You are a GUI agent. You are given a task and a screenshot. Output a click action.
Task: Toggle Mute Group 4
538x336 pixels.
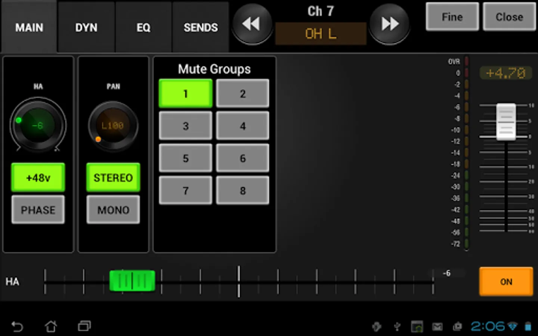click(x=242, y=126)
